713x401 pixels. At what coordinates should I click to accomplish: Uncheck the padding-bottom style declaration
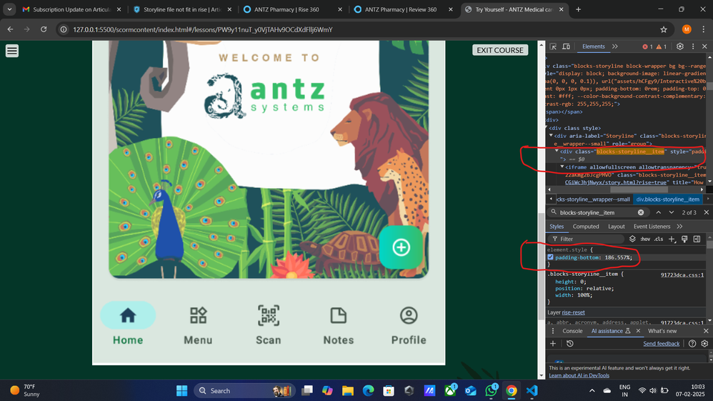(x=550, y=257)
